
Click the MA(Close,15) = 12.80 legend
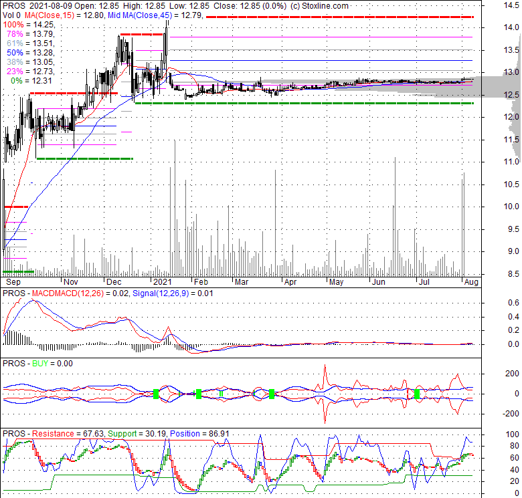pos(64,15)
